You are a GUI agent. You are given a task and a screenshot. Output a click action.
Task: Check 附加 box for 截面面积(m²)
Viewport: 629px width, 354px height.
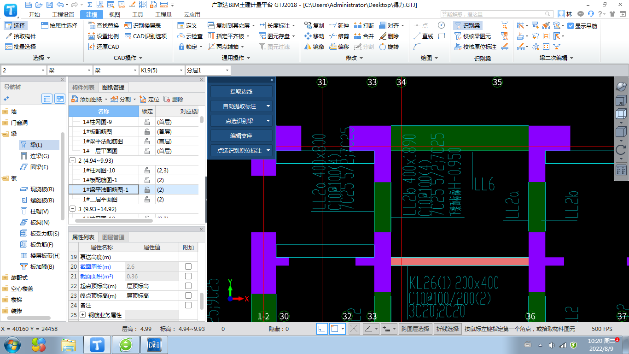click(188, 276)
